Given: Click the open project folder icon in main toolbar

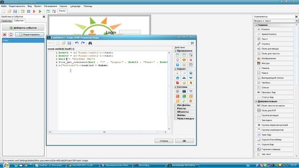Looking at the screenshot, I should (x=9, y=11).
